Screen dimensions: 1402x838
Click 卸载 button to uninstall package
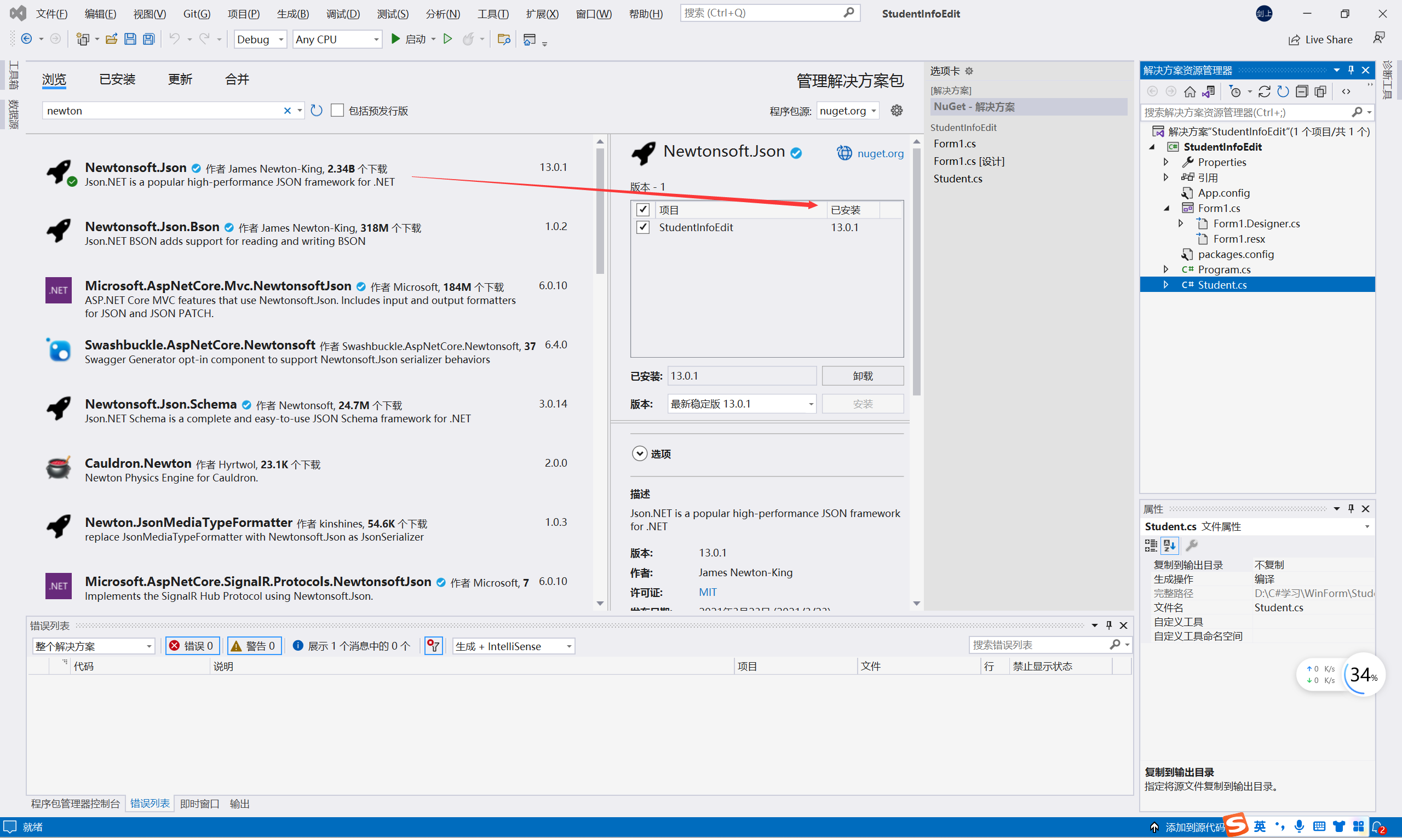860,375
